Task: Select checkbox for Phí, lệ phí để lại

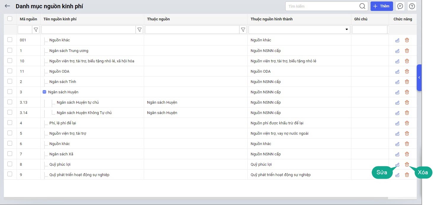Action: point(10,123)
